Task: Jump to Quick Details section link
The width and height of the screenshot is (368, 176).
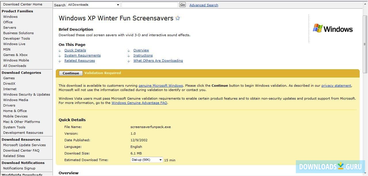Action: coord(75,50)
